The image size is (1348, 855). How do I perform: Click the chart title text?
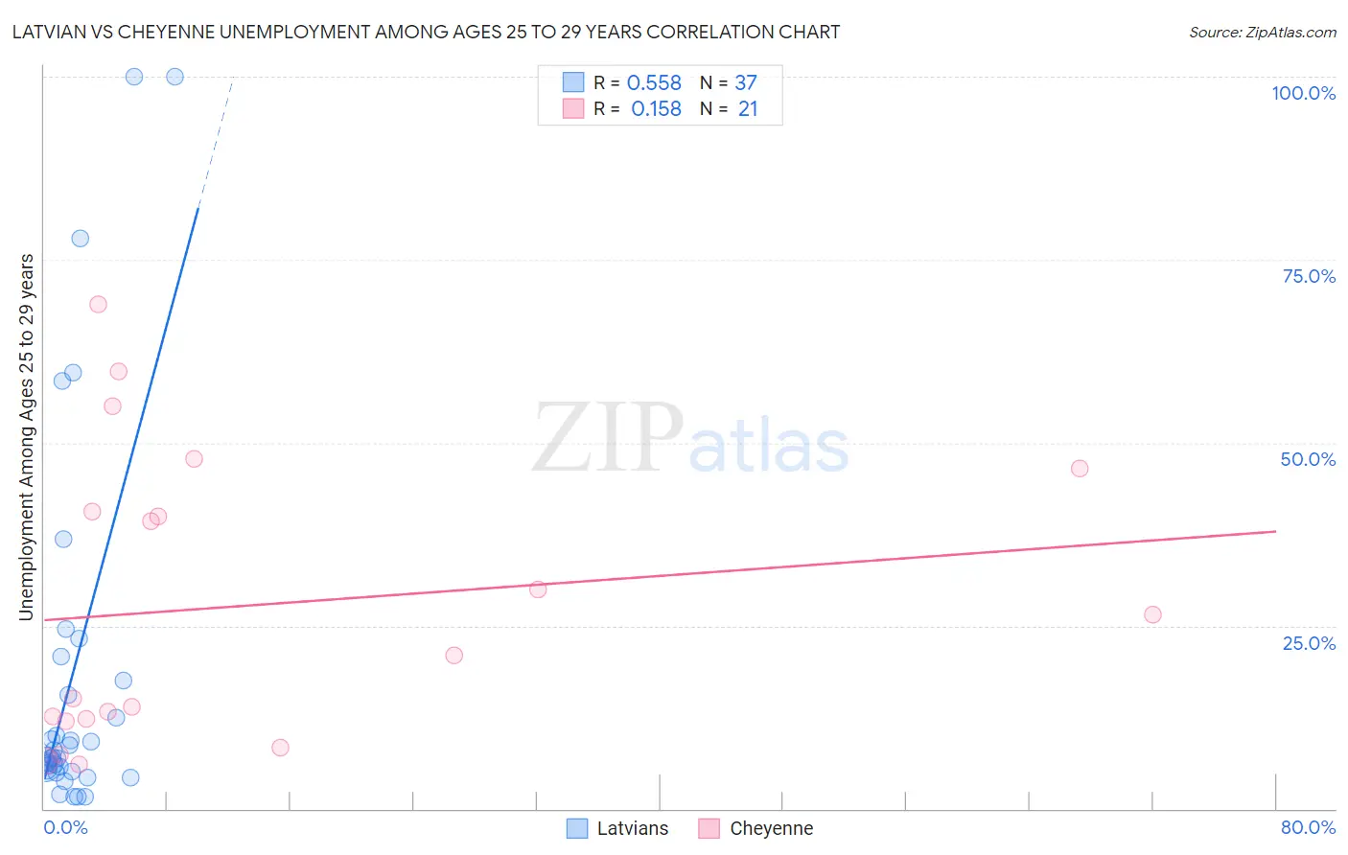pos(426,33)
